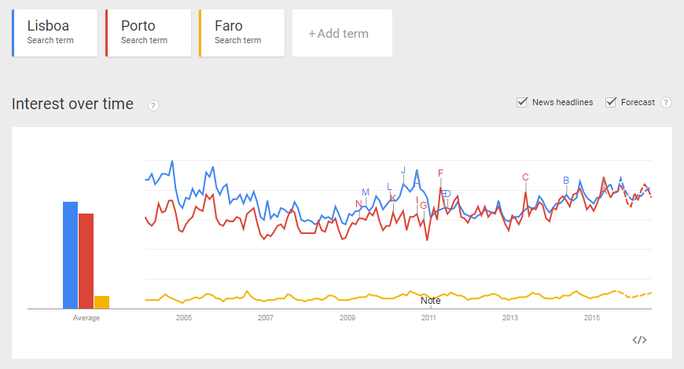This screenshot has width=684, height=369.
Task: Open news headline marker J
Action: [x=403, y=170]
